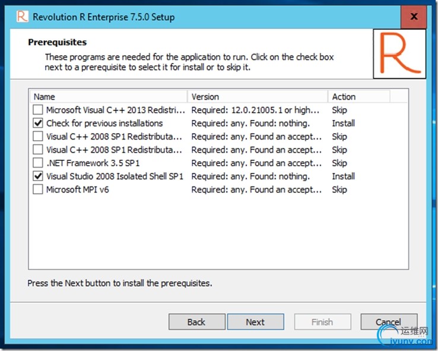Sort list by the Name column header

[108, 97]
